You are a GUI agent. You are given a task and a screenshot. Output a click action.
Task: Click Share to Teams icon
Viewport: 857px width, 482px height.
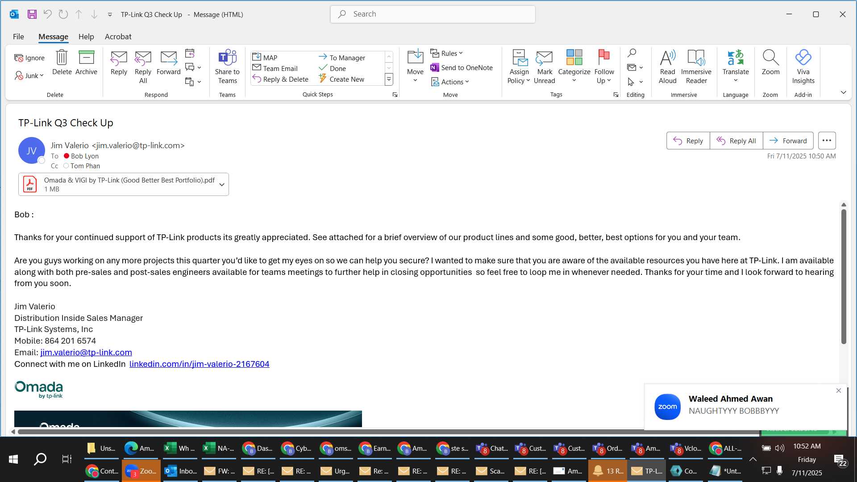pyautogui.click(x=227, y=67)
